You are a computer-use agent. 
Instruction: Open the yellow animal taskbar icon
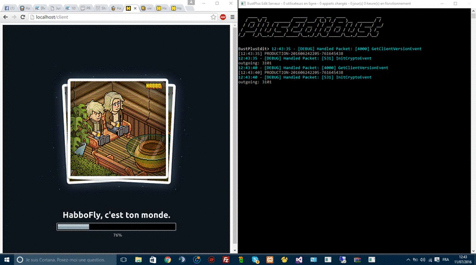[x=284, y=260]
